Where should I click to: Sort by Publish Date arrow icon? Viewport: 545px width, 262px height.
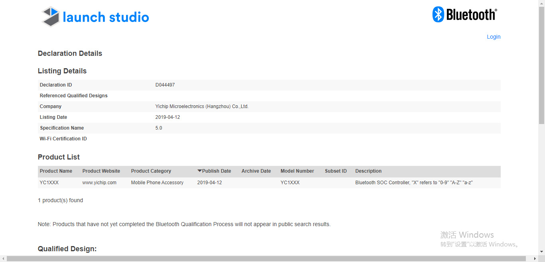click(x=199, y=171)
